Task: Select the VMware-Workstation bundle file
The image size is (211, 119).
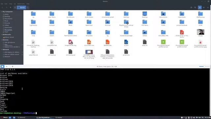Action: point(107,54)
